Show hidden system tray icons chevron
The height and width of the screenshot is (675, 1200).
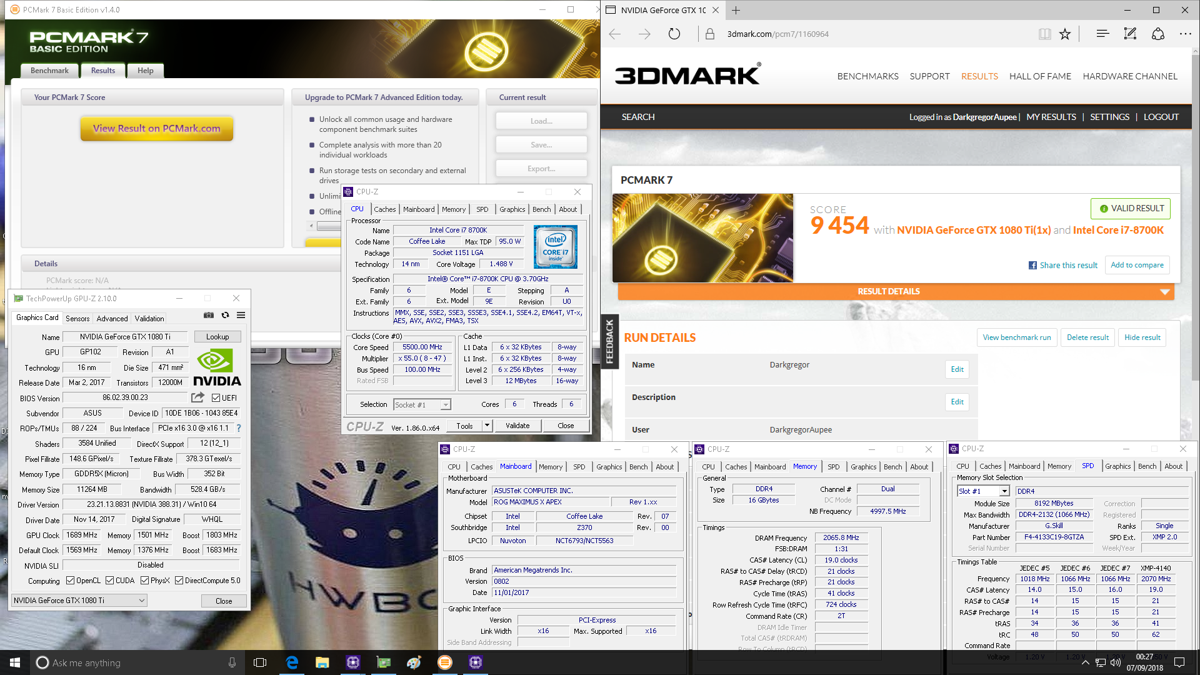coord(1085,662)
